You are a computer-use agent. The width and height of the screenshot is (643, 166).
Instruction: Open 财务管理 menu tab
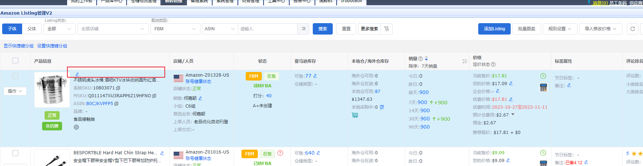(x=251, y=1)
